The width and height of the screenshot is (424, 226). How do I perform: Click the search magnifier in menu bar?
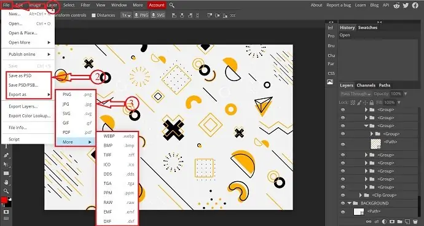point(171,5)
